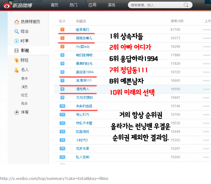The width and height of the screenshot is (211, 184).
Task: Click the 财经 finance tag icon
Action: pos(17,60)
